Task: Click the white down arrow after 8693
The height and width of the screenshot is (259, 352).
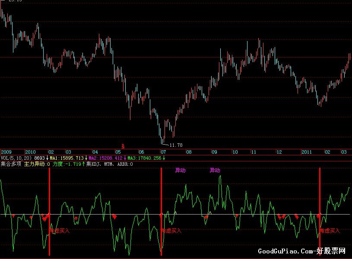Action: point(47,158)
